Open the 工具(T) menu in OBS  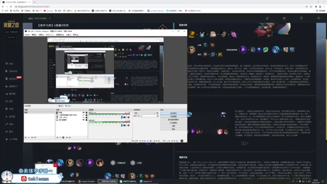pos(68,35)
